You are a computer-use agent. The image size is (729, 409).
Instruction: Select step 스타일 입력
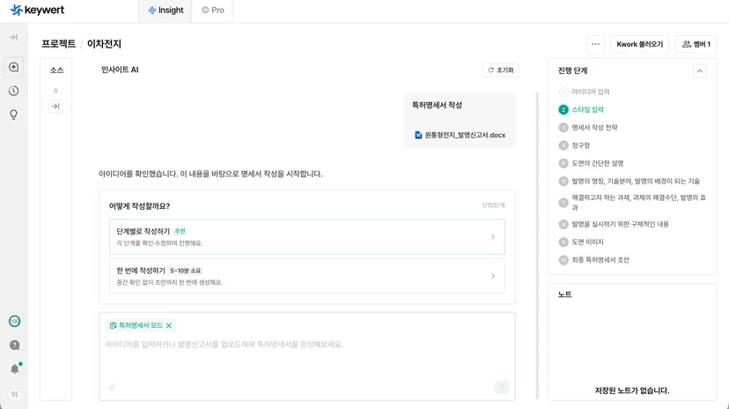pos(581,110)
